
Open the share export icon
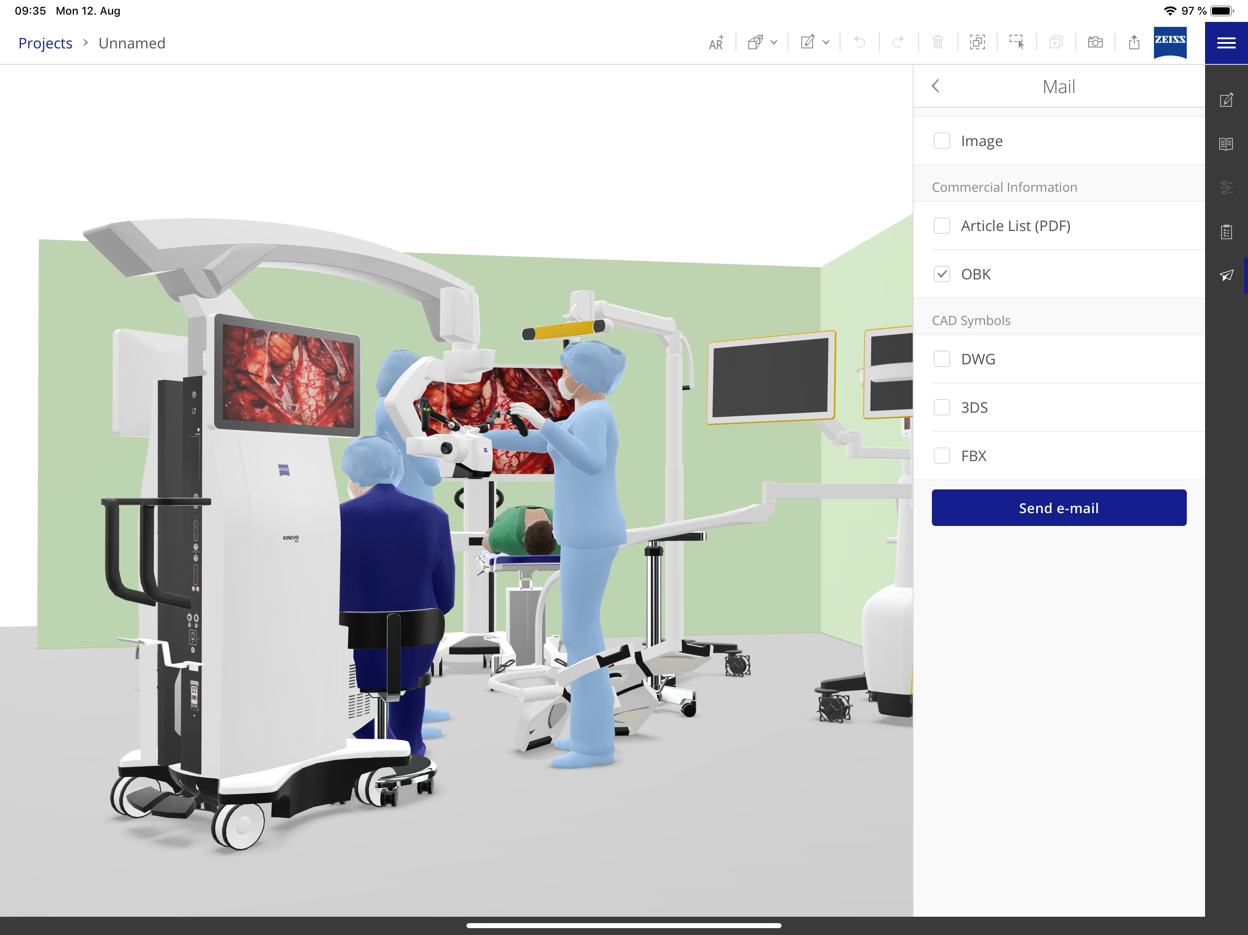1134,42
